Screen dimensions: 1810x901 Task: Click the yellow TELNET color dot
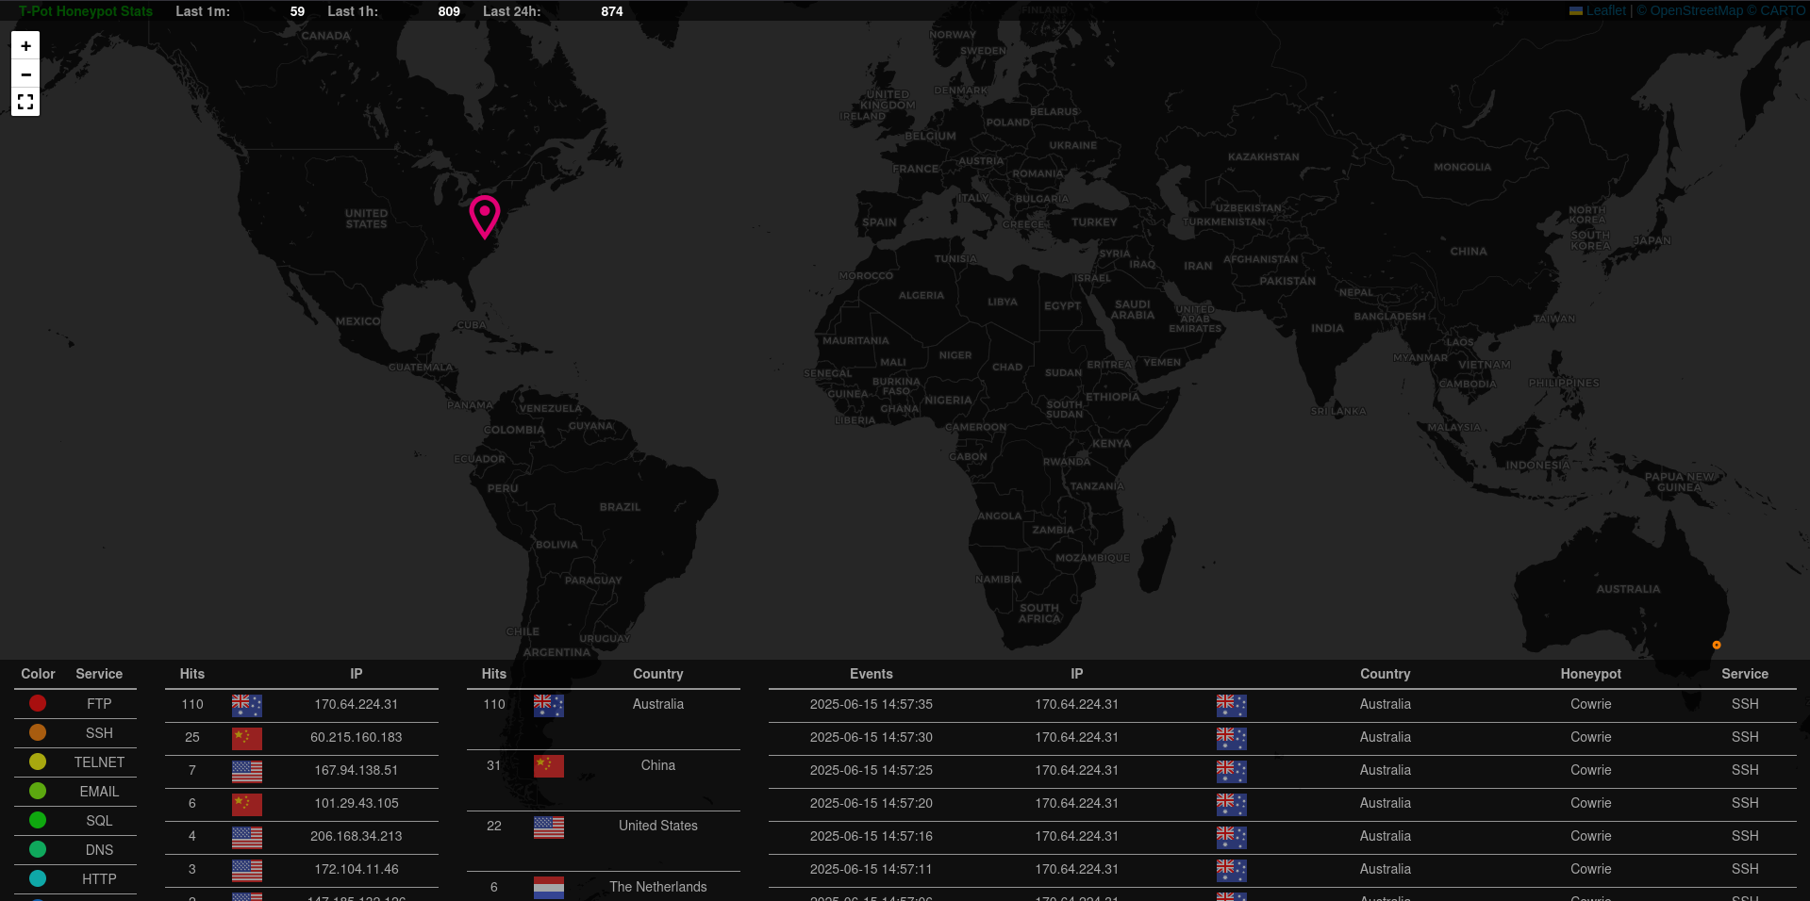coord(38,762)
